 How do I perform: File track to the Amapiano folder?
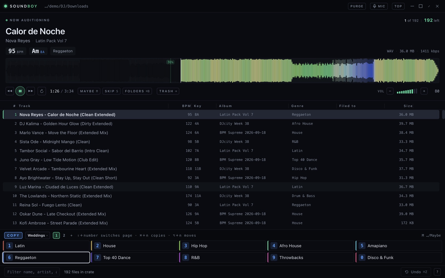click(399, 246)
